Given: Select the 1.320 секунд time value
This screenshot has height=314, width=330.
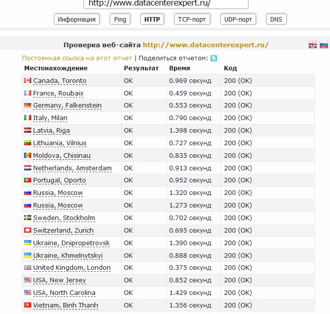Looking at the screenshot, I should point(190,193).
